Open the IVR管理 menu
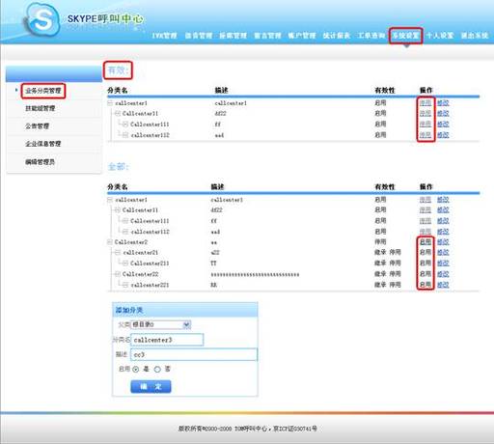This screenshot has width=494, height=444. click(x=164, y=36)
